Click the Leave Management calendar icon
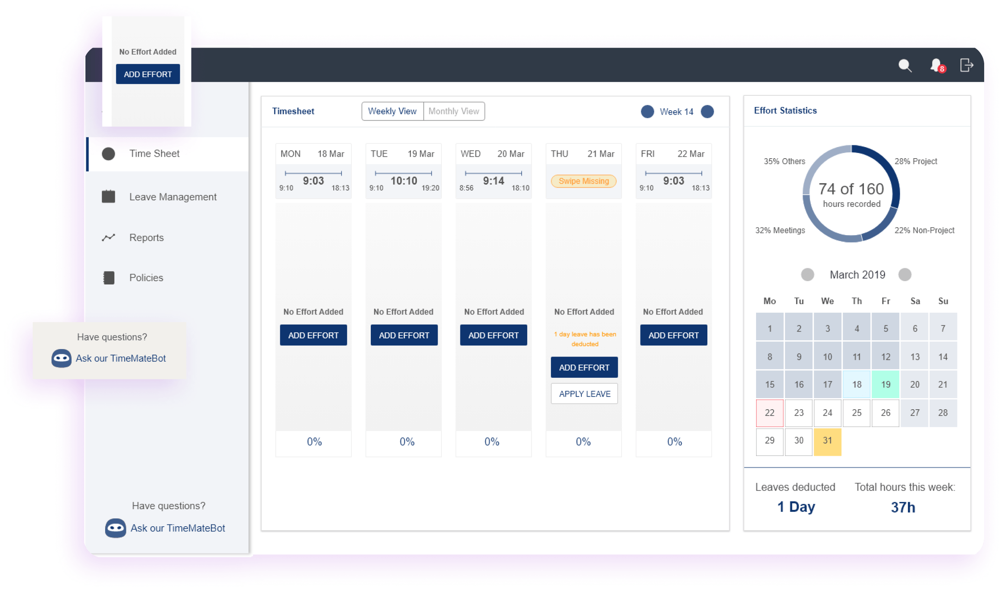The height and width of the screenshot is (592, 1002). pyautogui.click(x=108, y=197)
